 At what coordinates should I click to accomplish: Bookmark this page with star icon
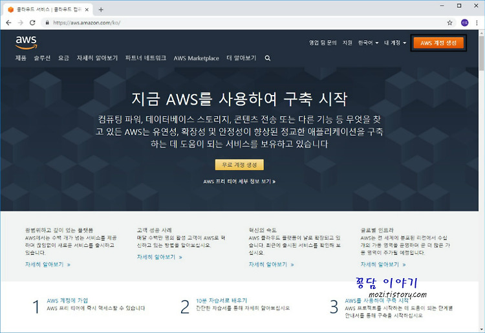(449, 23)
